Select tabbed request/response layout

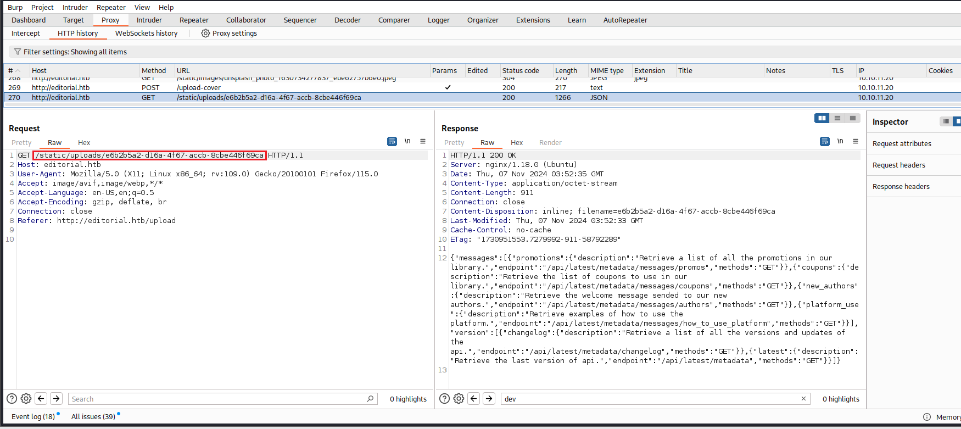tap(853, 118)
